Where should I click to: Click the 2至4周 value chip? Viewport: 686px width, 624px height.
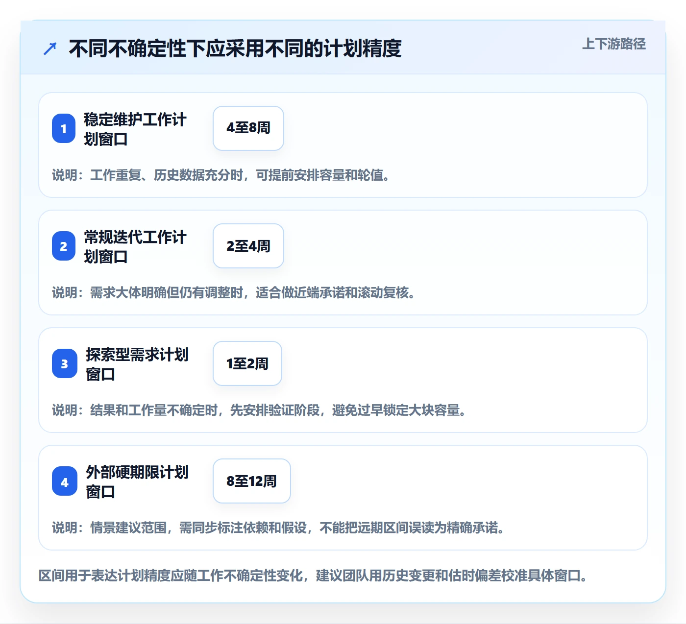[248, 246]
